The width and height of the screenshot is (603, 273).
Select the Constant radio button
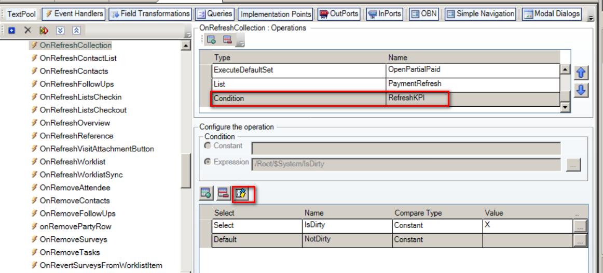coord(209,146)
